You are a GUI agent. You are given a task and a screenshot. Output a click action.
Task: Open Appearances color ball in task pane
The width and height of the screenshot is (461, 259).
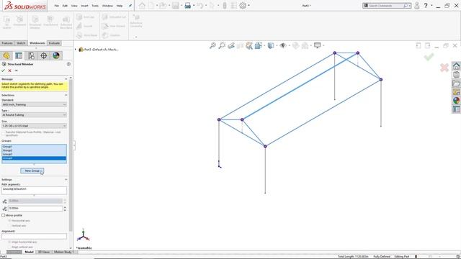(456, 101)
